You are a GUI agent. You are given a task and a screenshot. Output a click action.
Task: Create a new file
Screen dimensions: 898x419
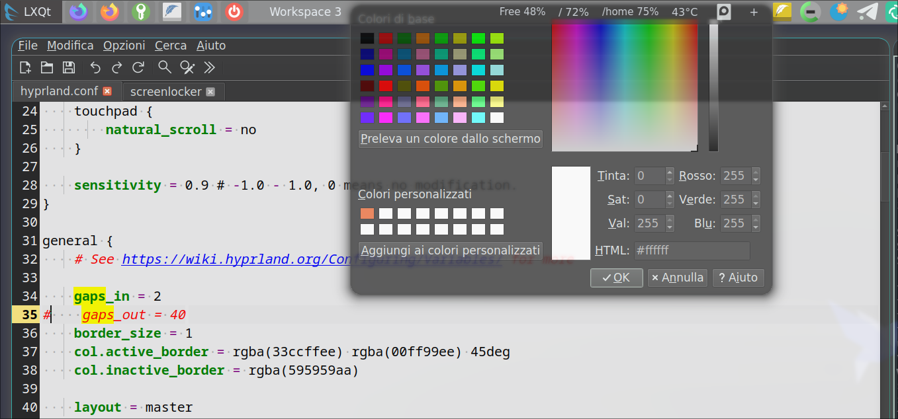click(26, 67)
